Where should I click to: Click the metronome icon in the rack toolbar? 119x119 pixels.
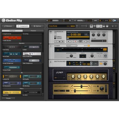101,26
